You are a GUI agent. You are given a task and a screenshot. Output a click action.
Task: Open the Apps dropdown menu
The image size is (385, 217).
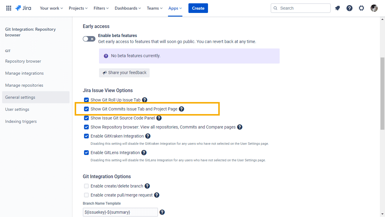point(175,8)
